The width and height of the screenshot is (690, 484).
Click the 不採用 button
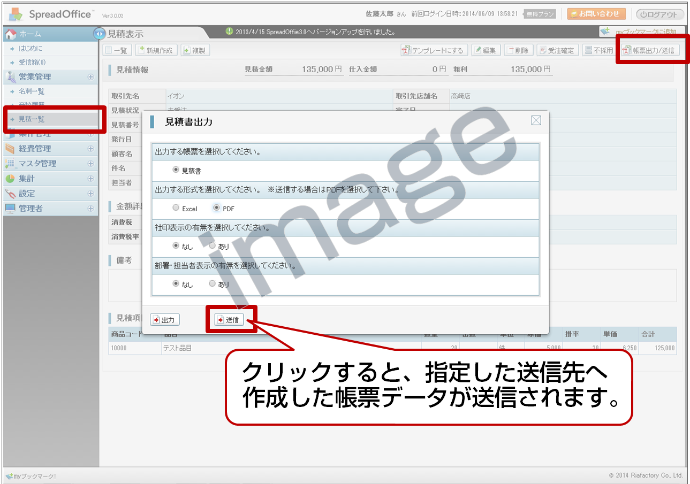(598, 50)
